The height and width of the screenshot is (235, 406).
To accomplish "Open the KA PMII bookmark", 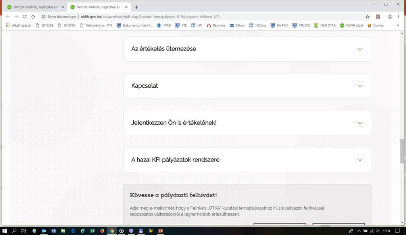I will pyautogui.click(x=279, y=25).
